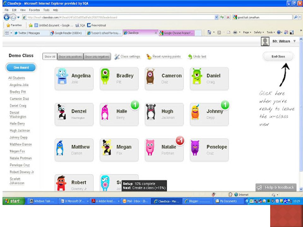This screenshot has width=303, height=227.
Task: Open the quick tabs dropdown arrow
Action: pos(11,33)
